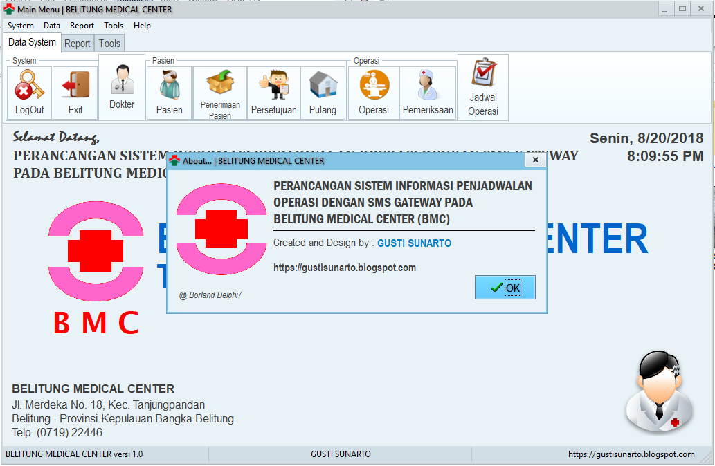This screenshot has width=715, height=466.
Task: Click 'Belitung - Provinsi Kepulauan Bangka Belitung' line
Action: pos(123,418)
